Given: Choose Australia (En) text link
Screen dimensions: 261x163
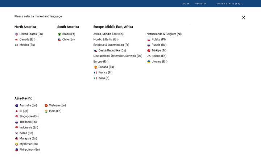Looking at the screenshot, I should (x=28, y=105).
